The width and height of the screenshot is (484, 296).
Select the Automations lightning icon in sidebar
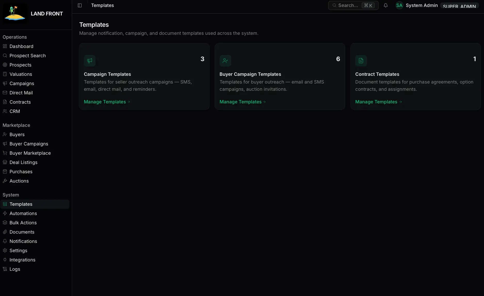(5, 213)
